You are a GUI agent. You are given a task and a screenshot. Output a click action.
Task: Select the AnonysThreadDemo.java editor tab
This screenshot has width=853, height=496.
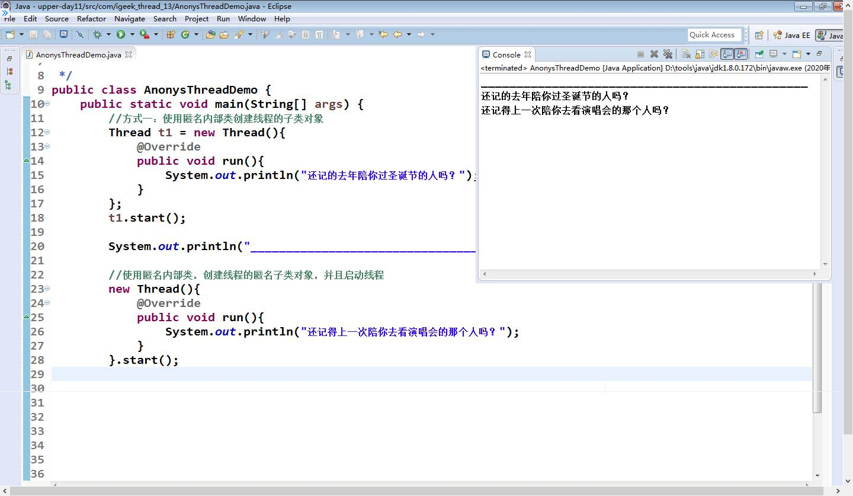coord(78,55)
